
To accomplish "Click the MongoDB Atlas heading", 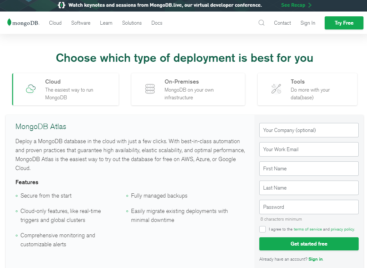I will coord(41,126).
